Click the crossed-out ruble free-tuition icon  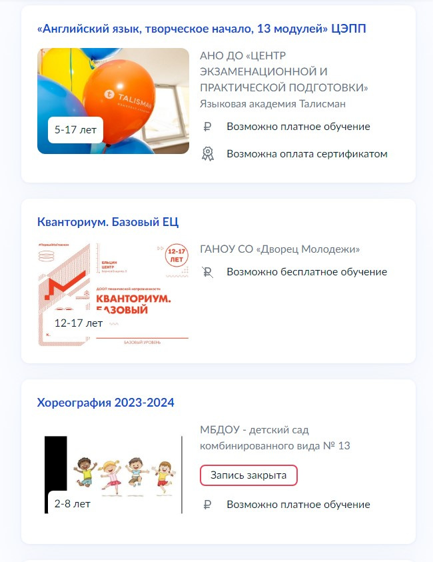tap(207, 272)
